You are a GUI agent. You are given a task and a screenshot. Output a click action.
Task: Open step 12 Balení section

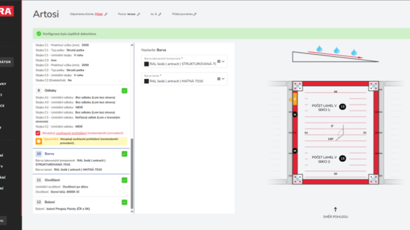pyautogui.click(x=81, y=202)
